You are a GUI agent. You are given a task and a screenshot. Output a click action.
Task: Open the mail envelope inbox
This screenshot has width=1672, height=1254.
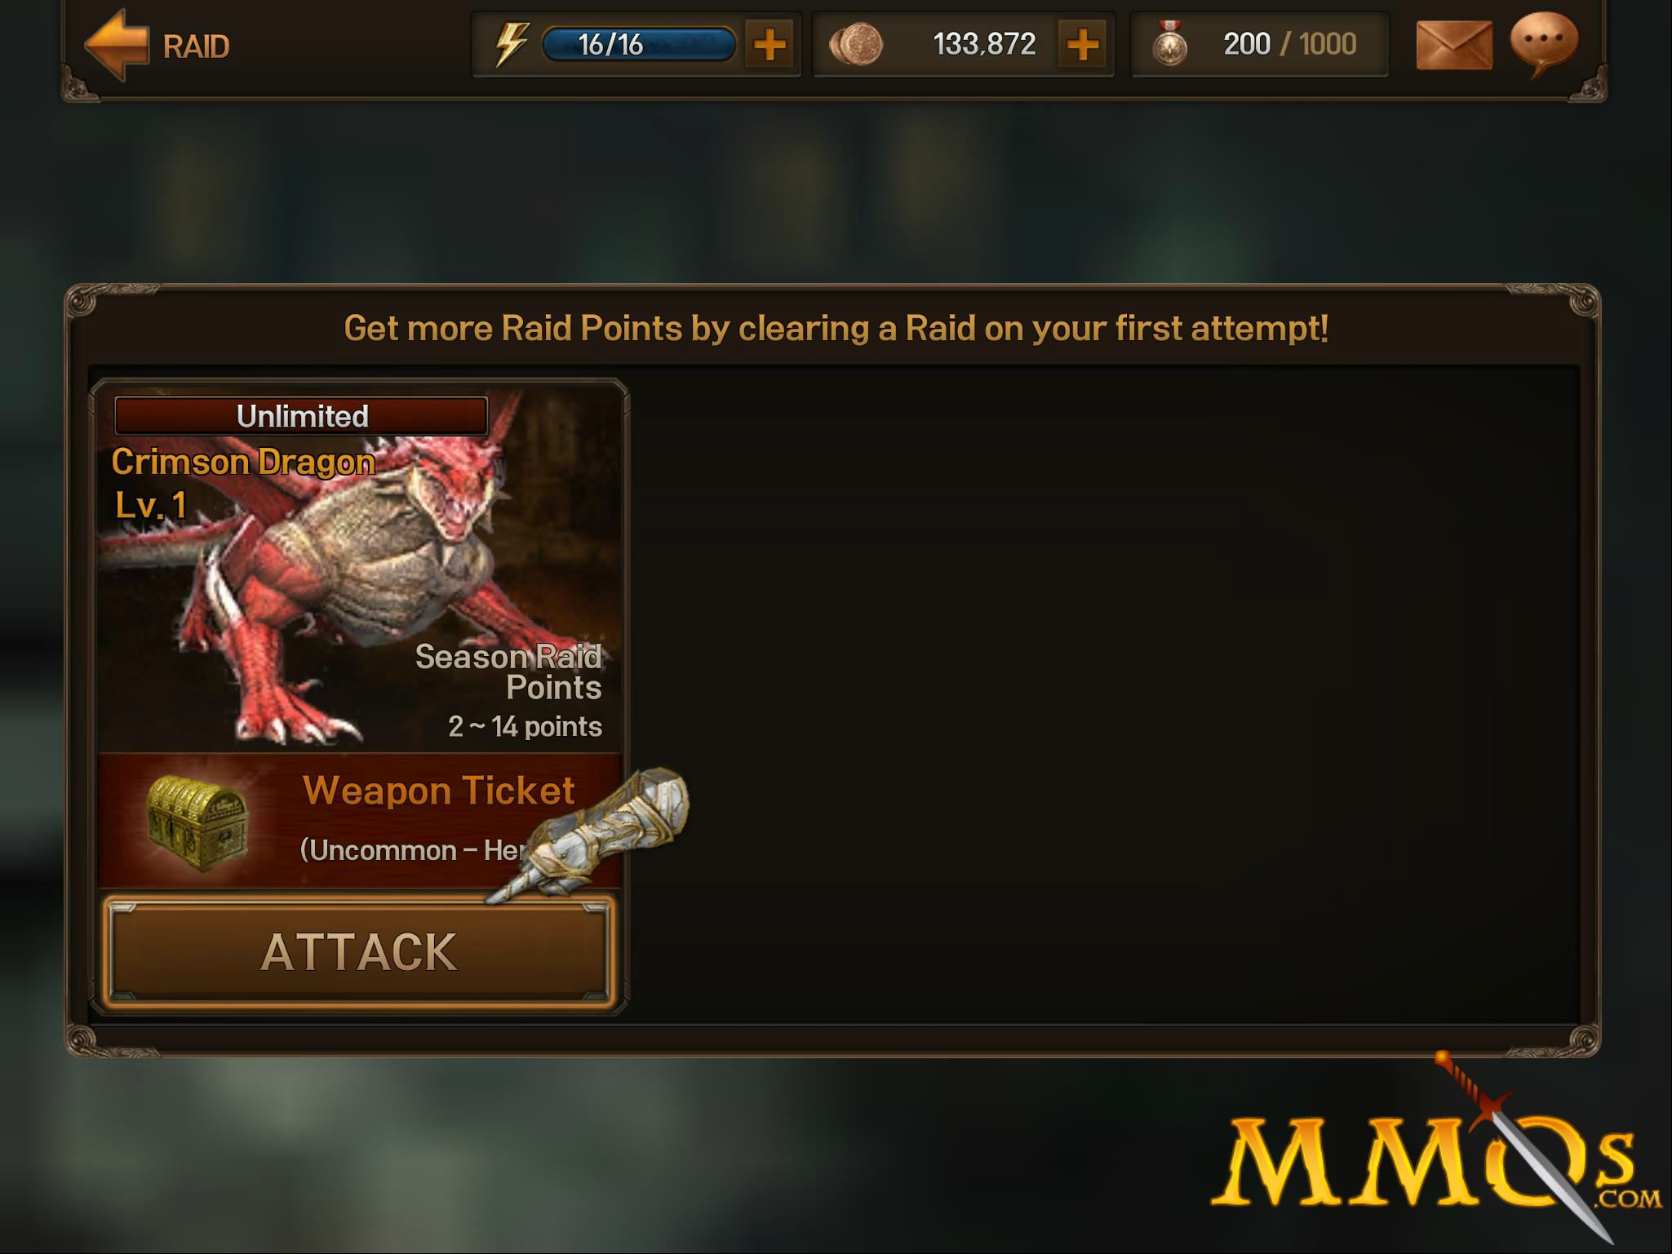pos(1454,45)
